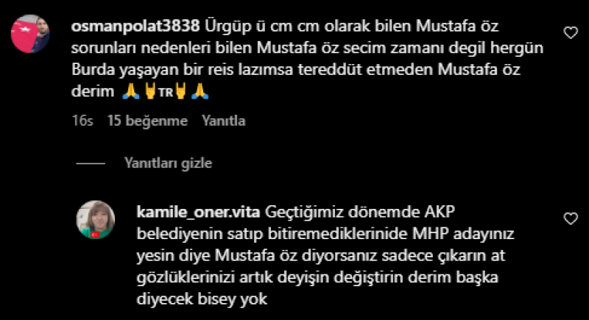This screenshot has height=320, width=589.
Task: Click the osmanpolat3838 username link
Action: (135, 26)
